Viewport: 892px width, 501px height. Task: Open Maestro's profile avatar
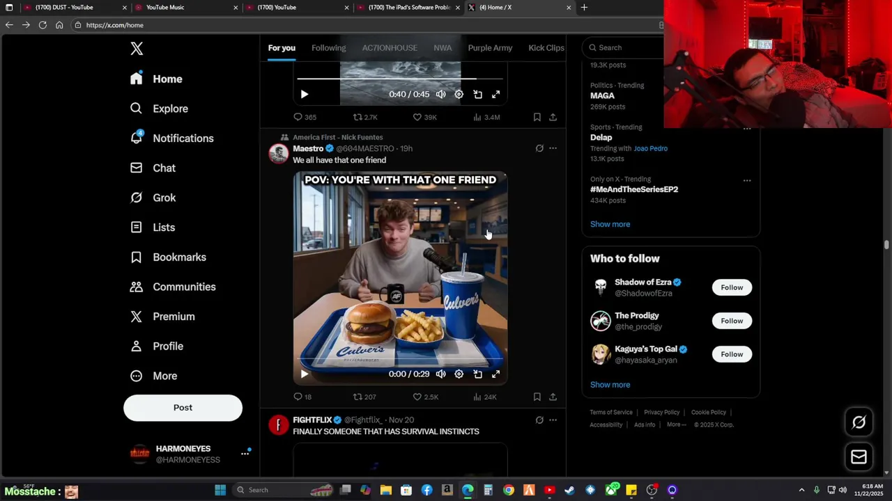279,154
